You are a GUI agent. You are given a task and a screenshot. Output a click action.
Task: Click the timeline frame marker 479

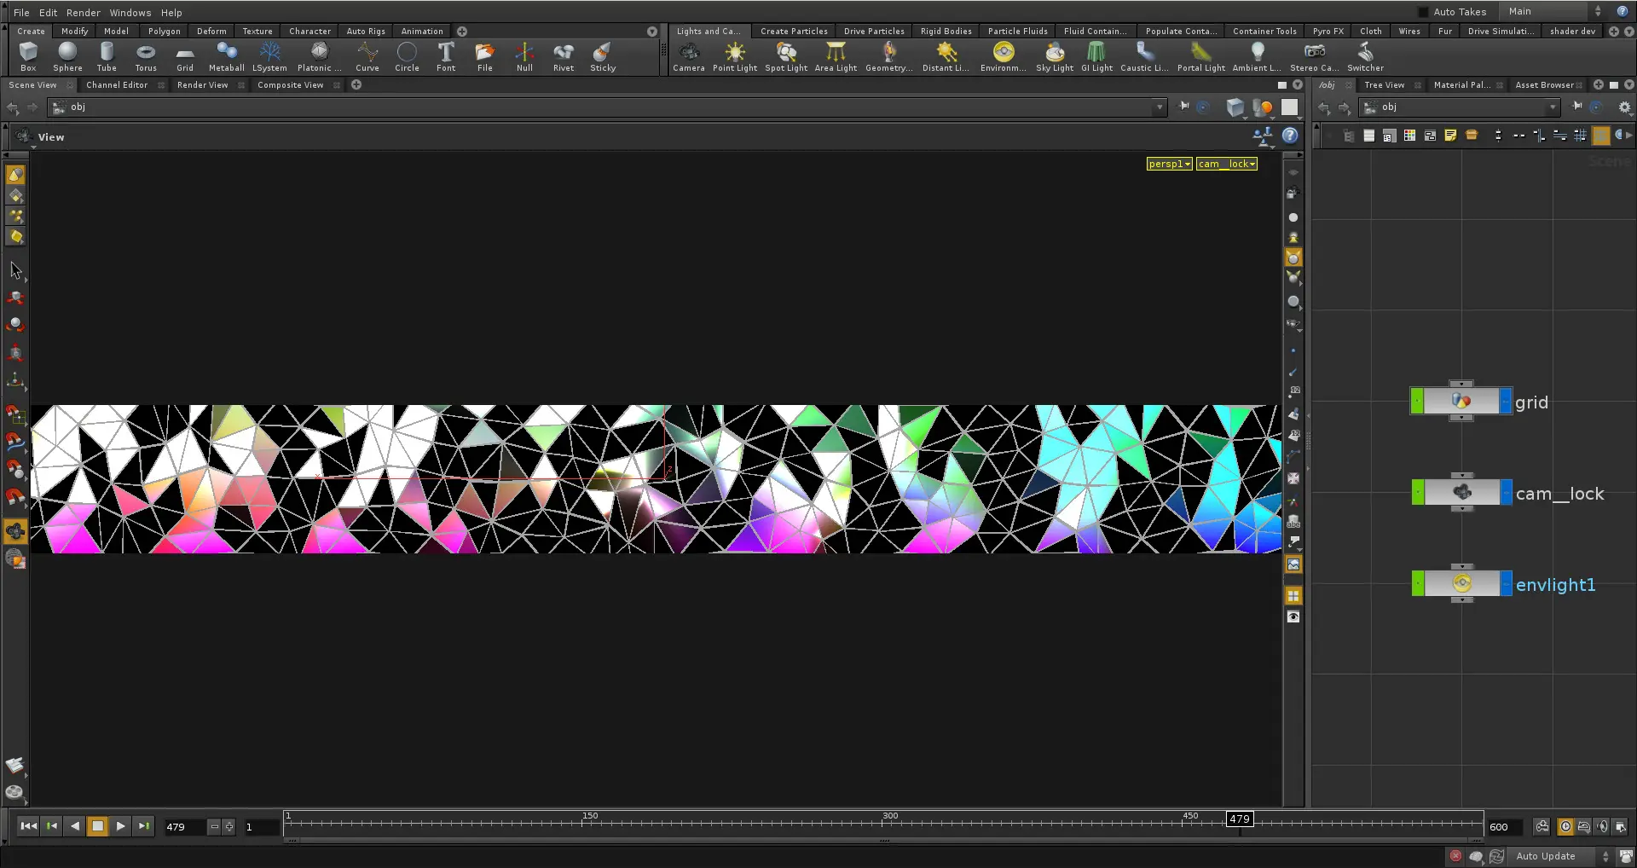[1239, 819]
